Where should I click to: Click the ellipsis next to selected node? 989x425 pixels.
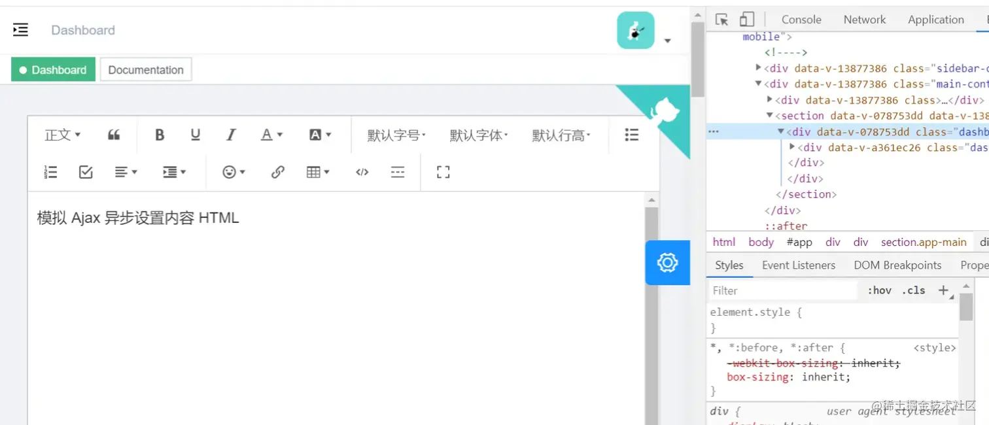click(x=714, y=131)
